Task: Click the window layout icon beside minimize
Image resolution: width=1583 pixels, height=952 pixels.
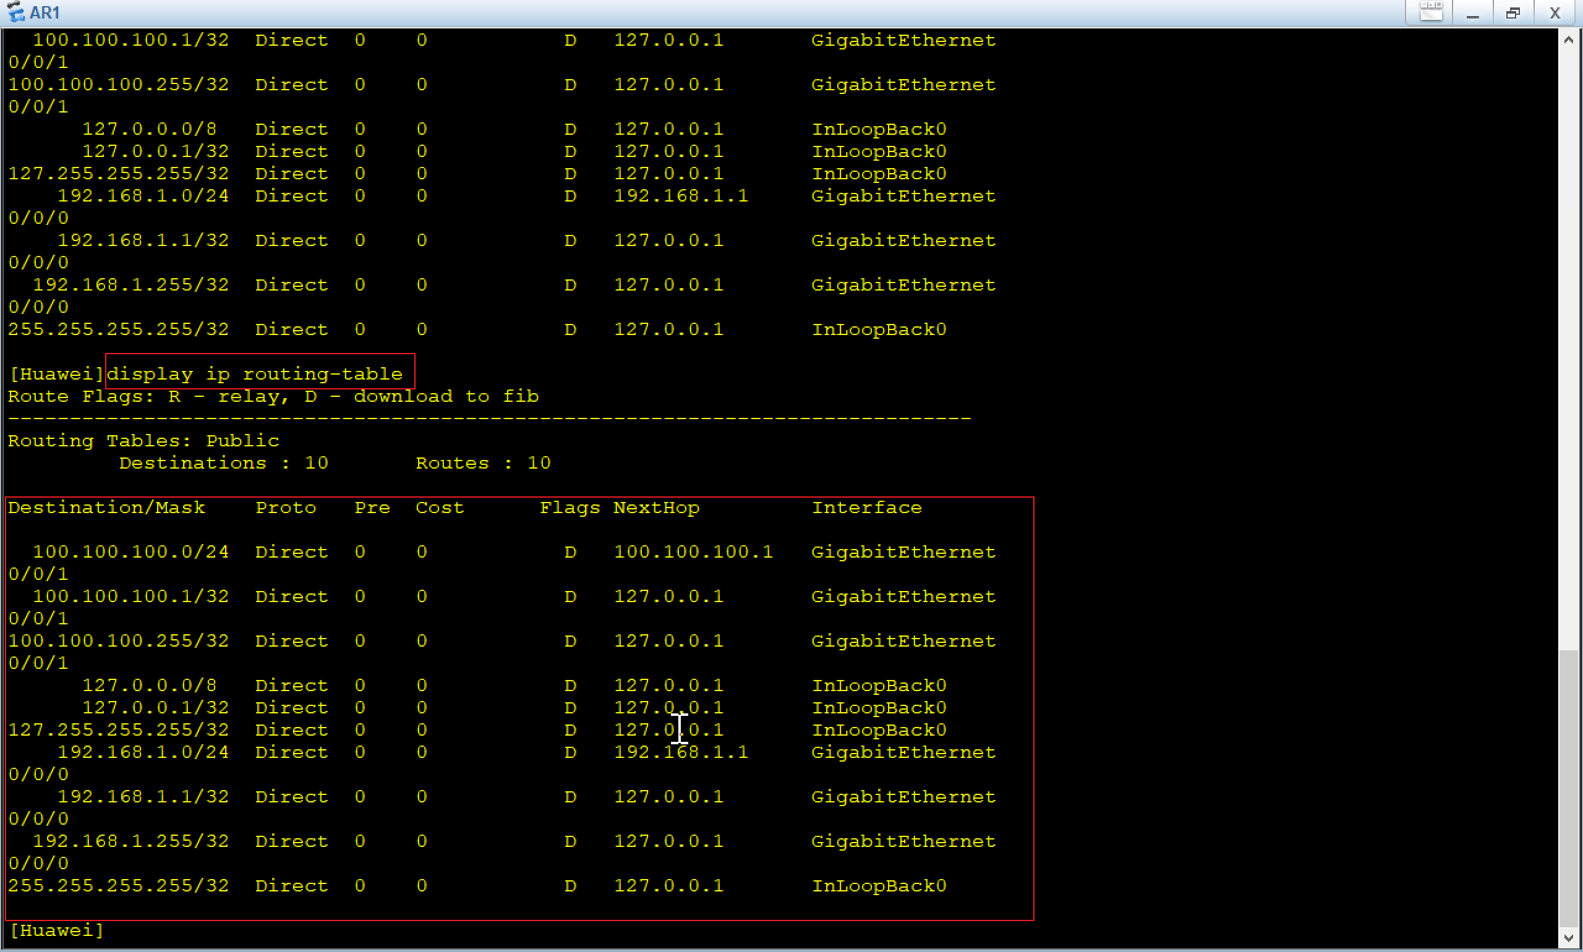Action: click(1430, 12)
